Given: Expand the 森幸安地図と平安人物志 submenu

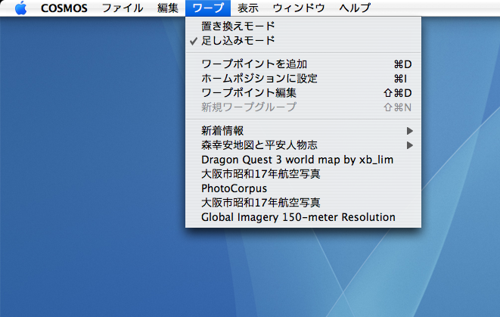Looking at the screenshot, I should [x=303, y=145].
